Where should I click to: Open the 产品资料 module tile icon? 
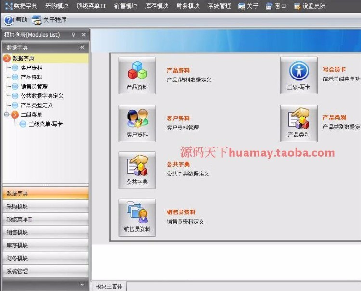(x=137, y=76)
